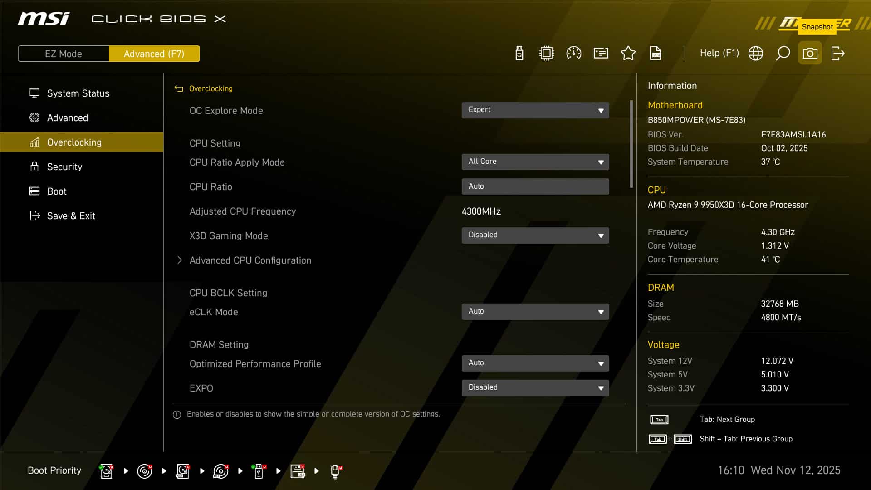Click the exit door icon

(x=837, y=54)
